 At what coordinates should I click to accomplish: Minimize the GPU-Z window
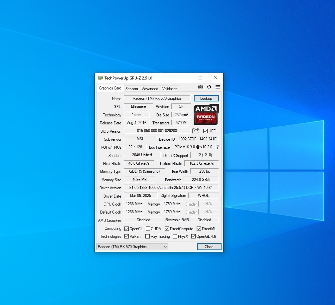click(x=185, y=78)
